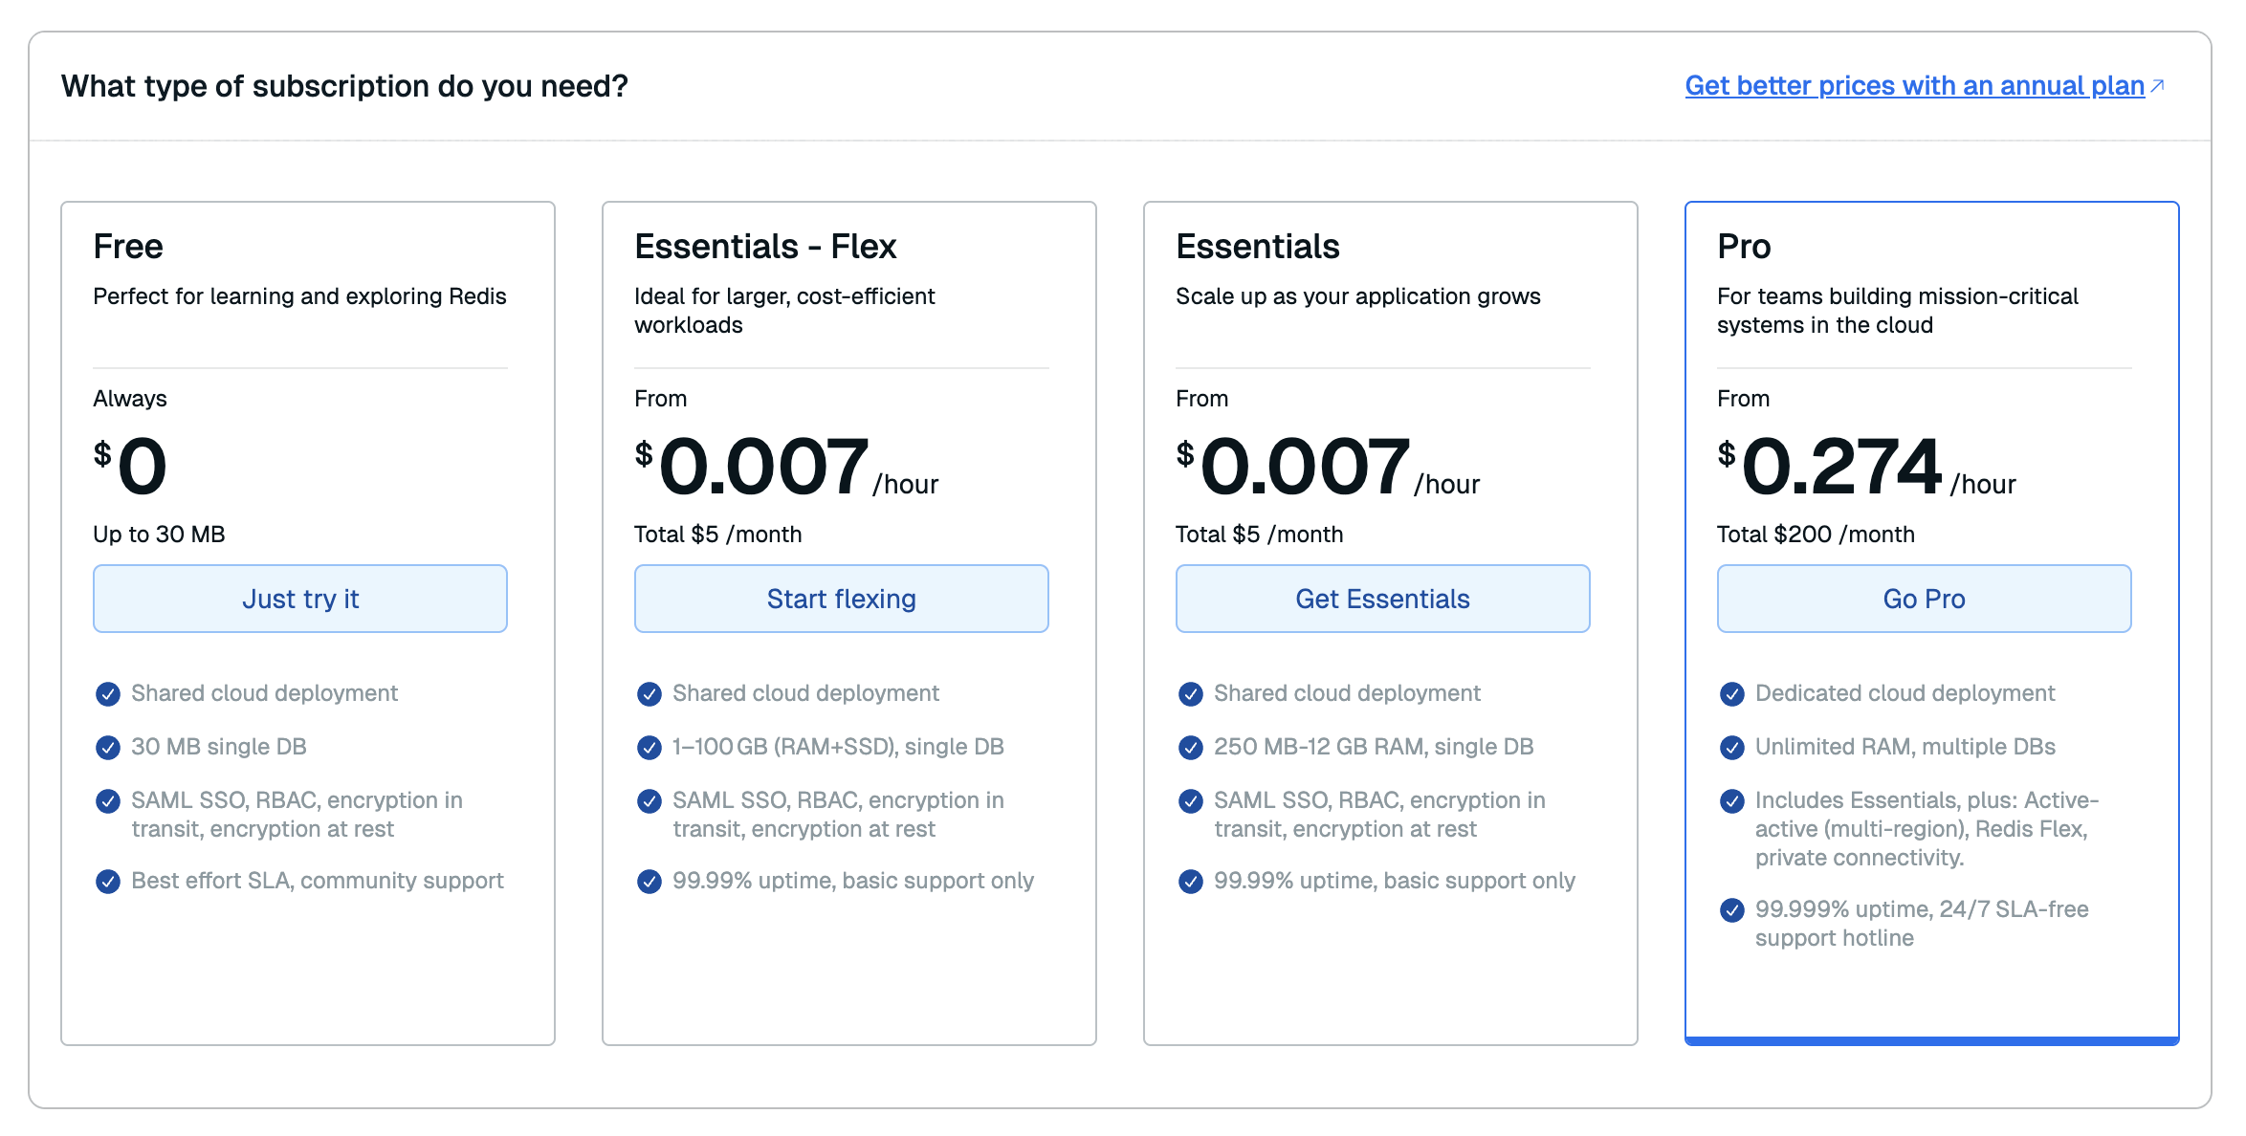Screen dimensions: 2246x1136
Task: Click checkmark beside 250 MB-12 GB RAM
Action: tap(1191, 748)
